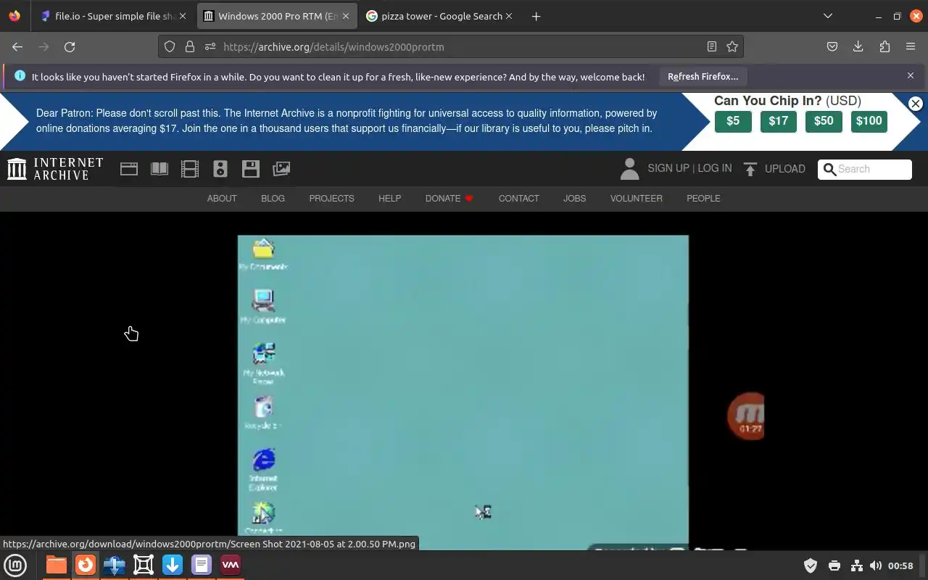
Task: Click the Internet Archive logo
Action: coord(55,169)
